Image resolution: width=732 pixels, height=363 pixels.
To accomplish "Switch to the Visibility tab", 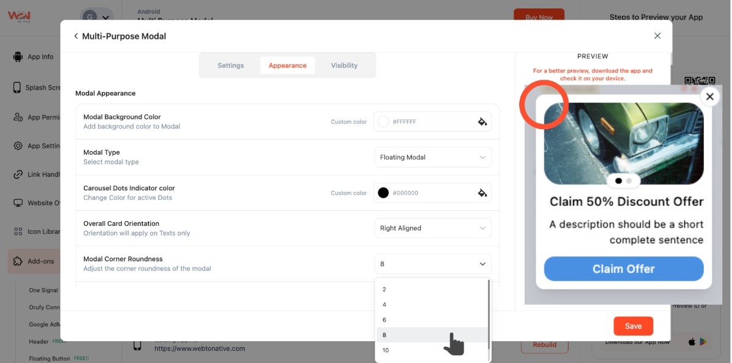I will coord(344,66).
